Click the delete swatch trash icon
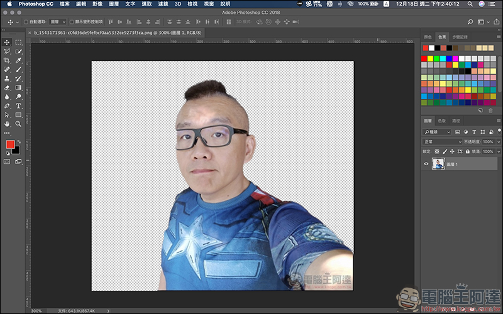503x314 pixels. click(x=490, y=111)
